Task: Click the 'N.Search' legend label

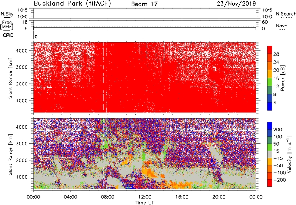Action: 286,14
